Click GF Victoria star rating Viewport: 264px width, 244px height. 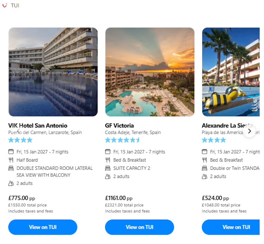pyautogui.click(x=122, y=140)
